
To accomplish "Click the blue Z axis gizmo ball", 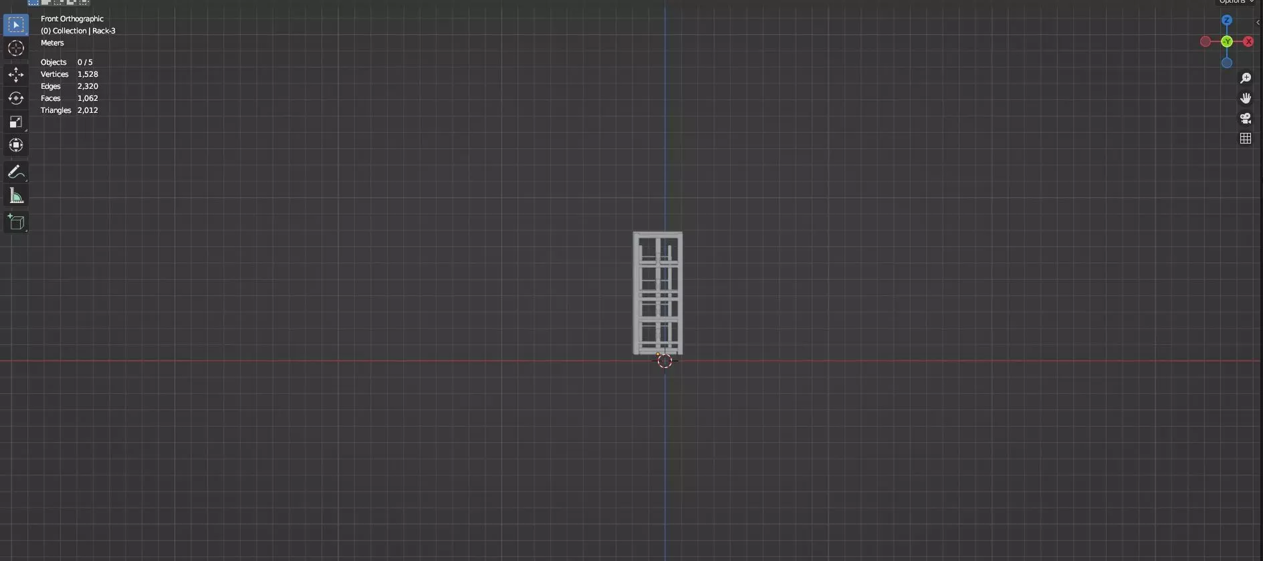I will 1227,20.
